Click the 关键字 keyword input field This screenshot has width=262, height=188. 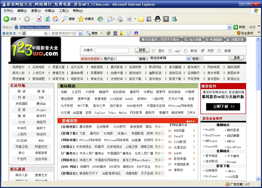coord(112,50)
